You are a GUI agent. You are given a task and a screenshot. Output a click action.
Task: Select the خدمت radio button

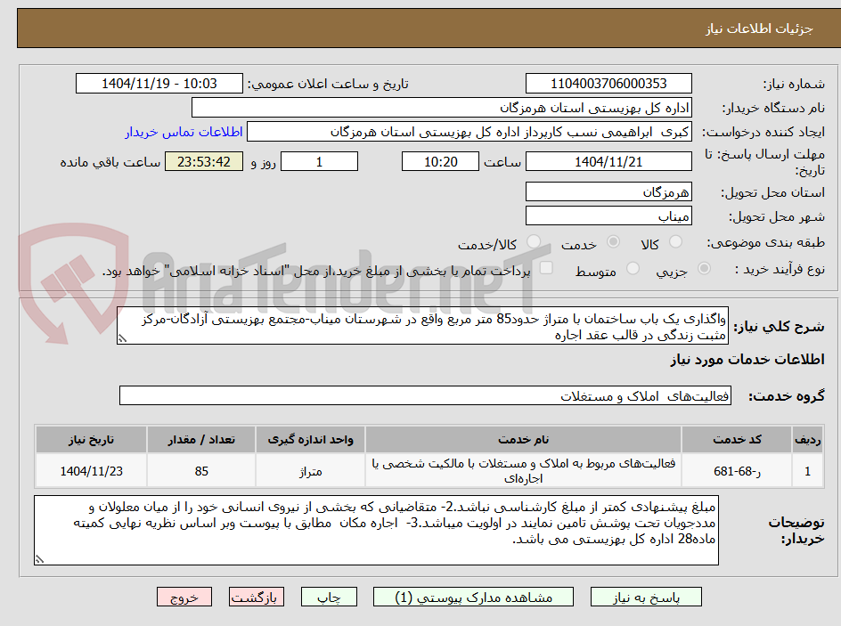point(613,241)
